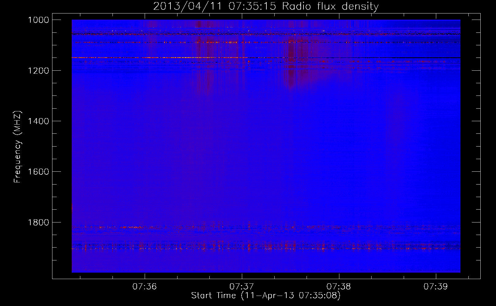Click the 'Start Time (11-Apr-13 07:35:08)' label
496x306 pixels.
pyautogui.click(x=266, y=296)
